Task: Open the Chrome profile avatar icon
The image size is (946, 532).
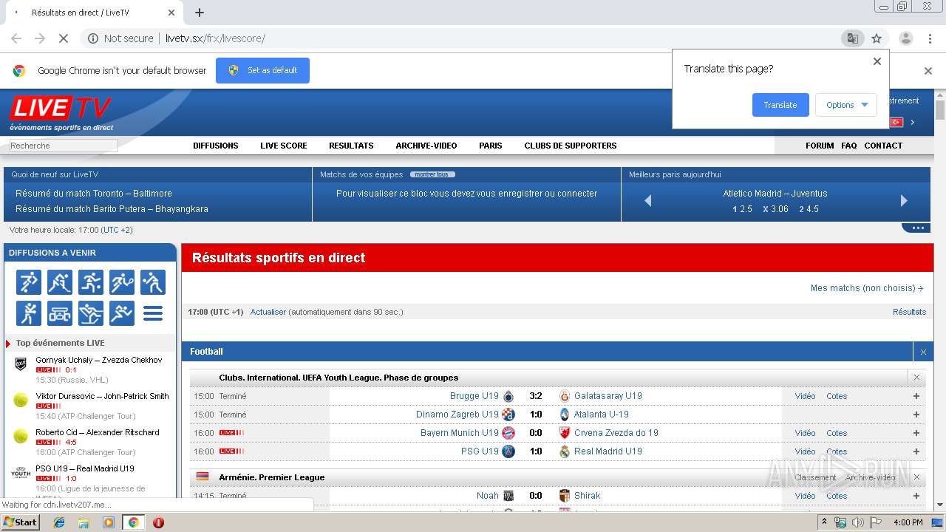Action: 905,38
